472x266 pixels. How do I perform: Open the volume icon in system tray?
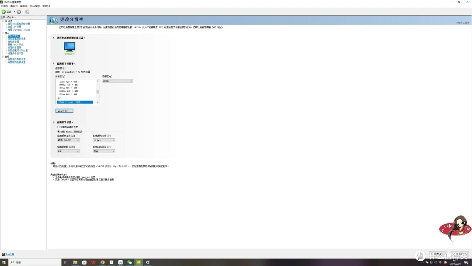click(436, 262)
